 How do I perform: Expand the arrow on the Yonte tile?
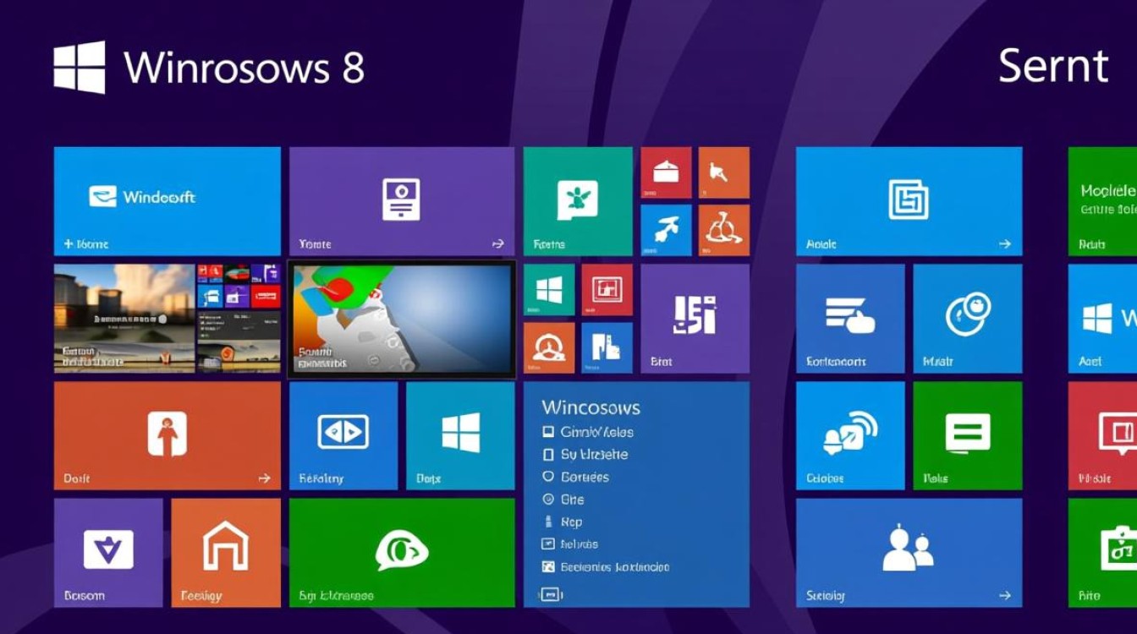pyautogui.click(x=498, y=243)
